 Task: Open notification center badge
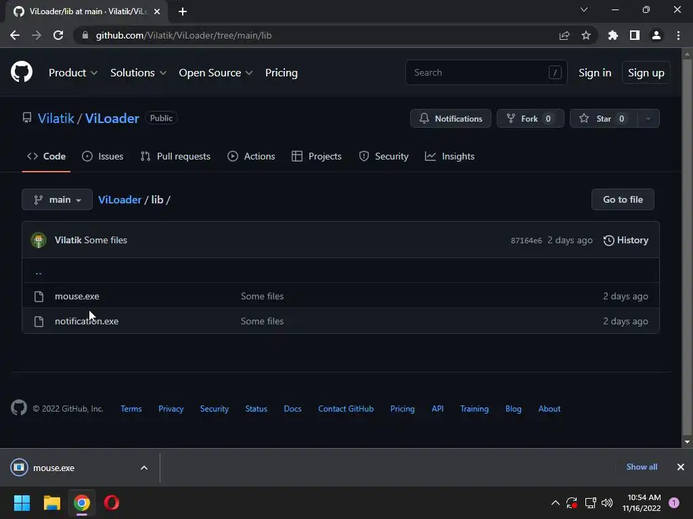[673, 503]
